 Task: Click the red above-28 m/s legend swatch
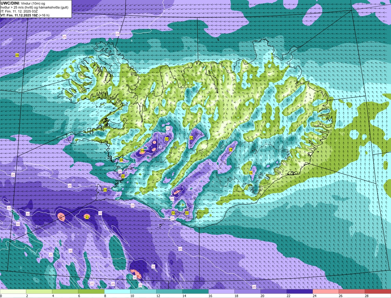coord(378,291)
